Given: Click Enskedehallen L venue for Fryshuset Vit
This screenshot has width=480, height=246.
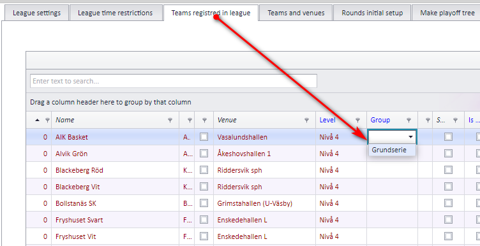Looking at the screenshot, I should (265, 236).
